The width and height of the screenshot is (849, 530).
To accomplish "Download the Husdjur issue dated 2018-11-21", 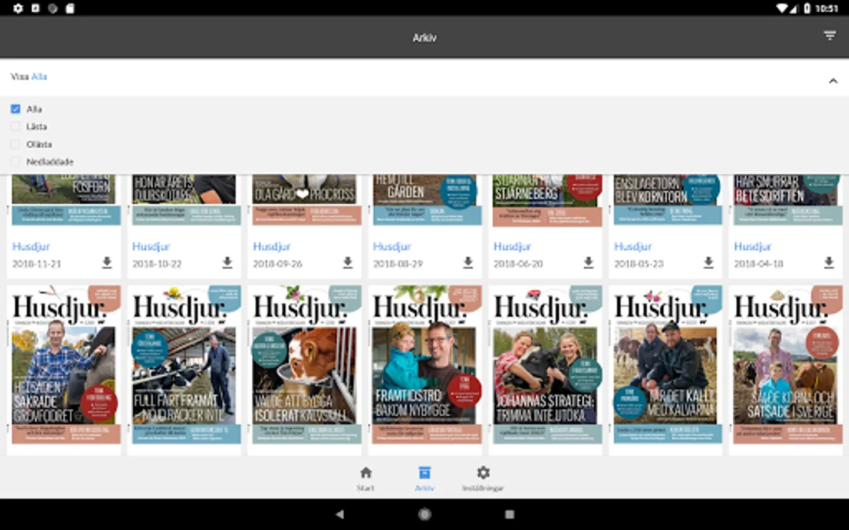I will click(x=107, y=263).
